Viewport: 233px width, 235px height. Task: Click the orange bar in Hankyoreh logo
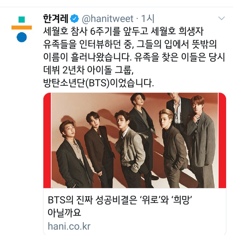click(x=22, y=28)
